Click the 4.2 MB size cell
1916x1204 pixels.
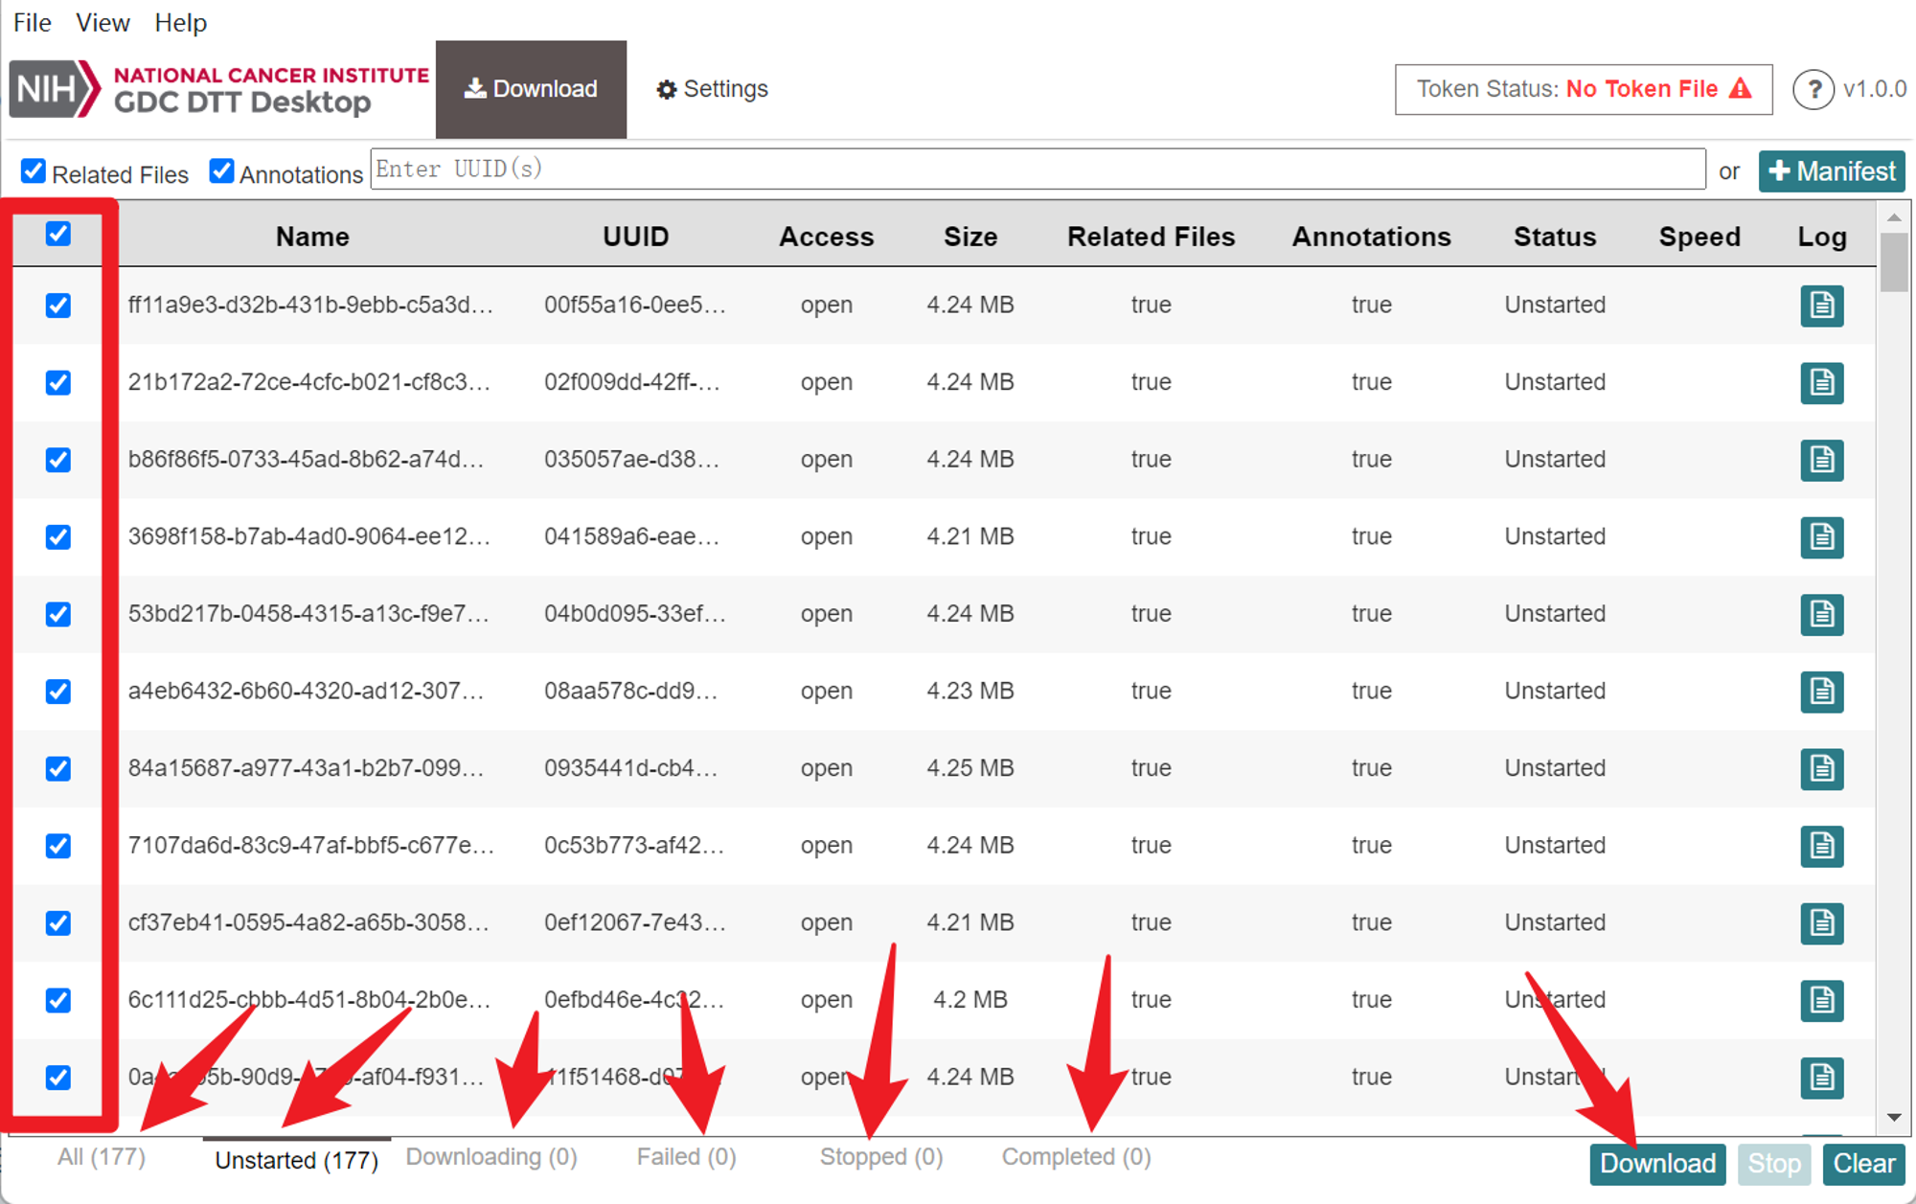point(970,1000)
